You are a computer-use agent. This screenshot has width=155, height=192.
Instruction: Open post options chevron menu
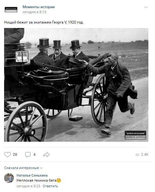[x=146, y=7]
